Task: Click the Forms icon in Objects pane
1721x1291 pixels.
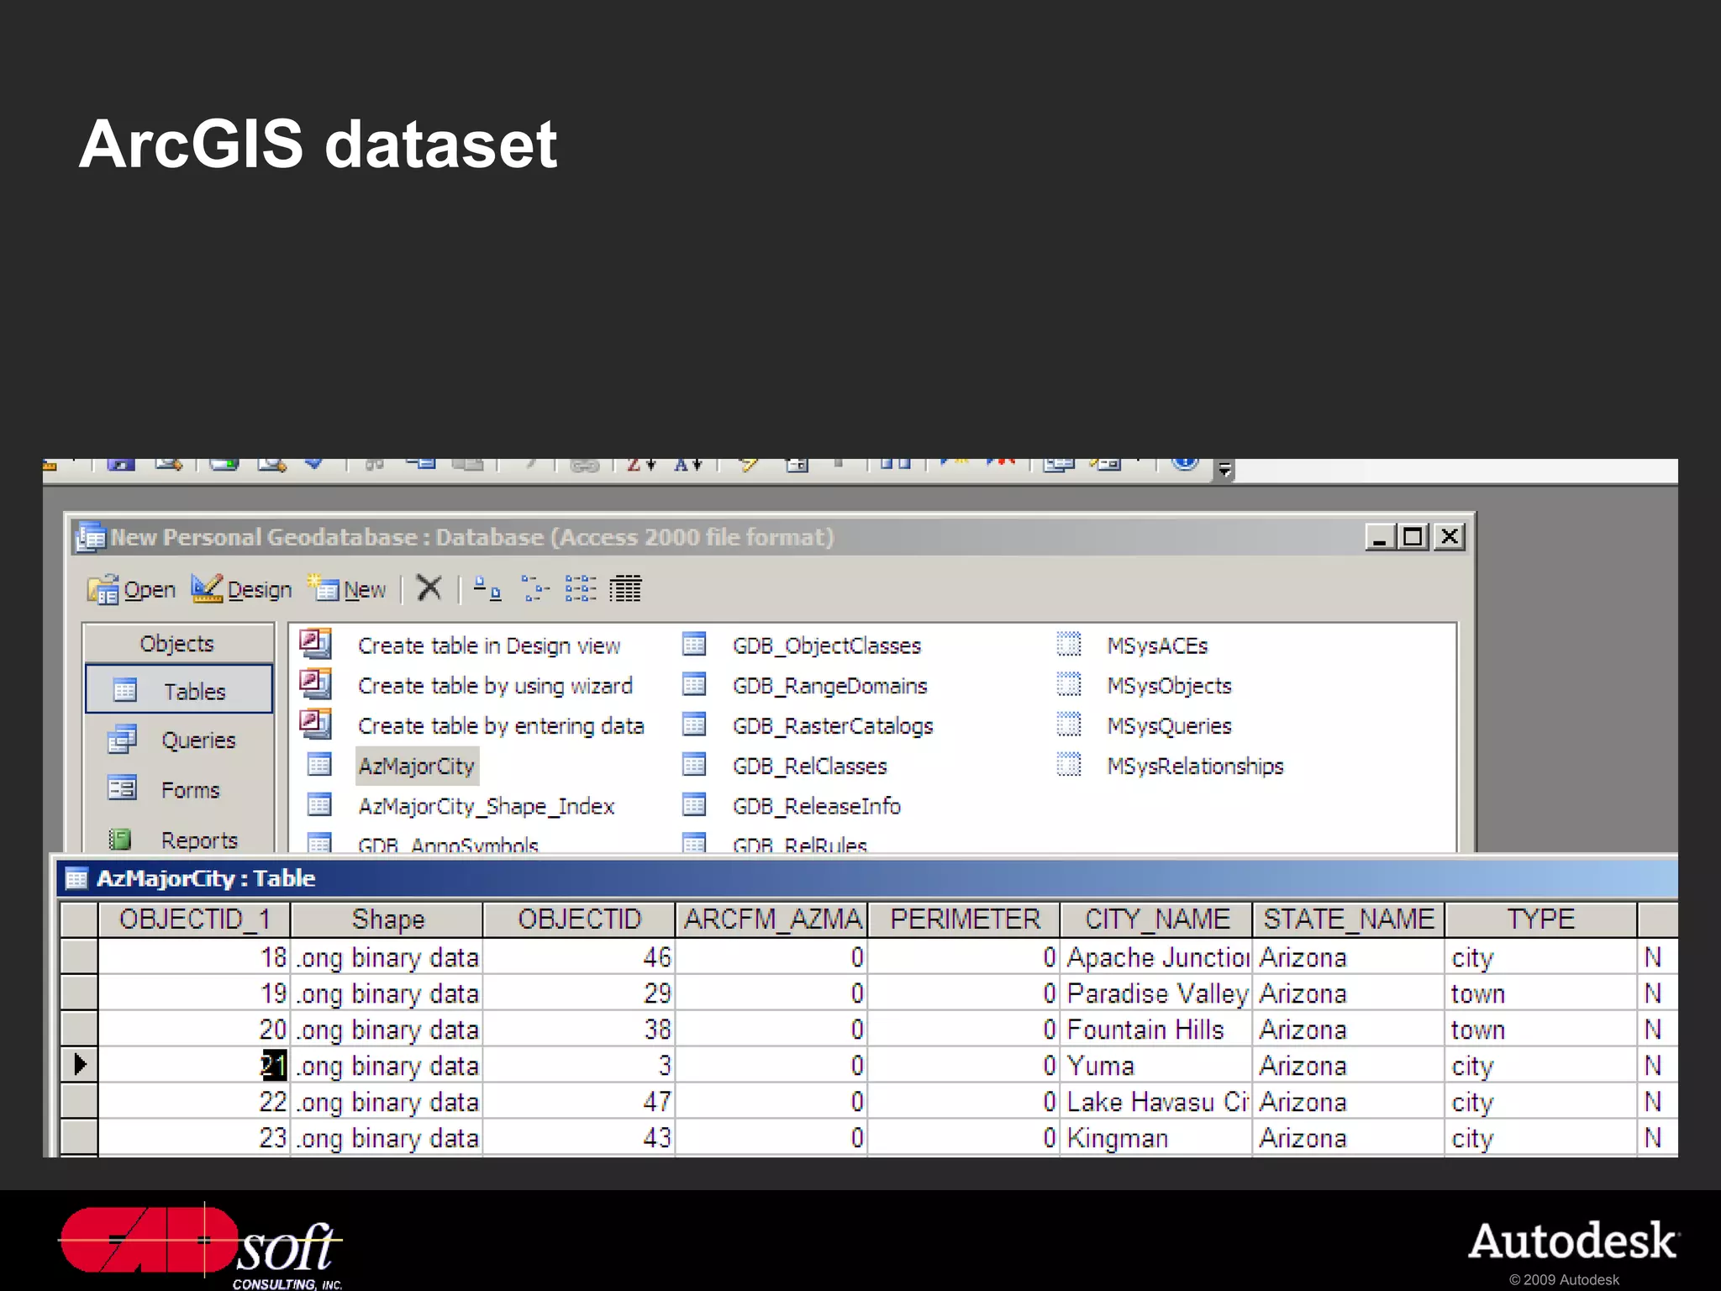Action: coord(123,788)
